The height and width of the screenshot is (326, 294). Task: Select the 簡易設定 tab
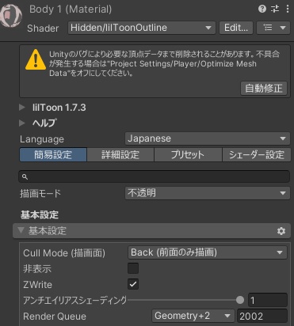click(53, 154)
